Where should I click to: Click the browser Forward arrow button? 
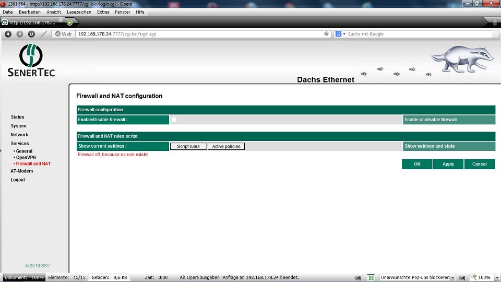[19, 34]
